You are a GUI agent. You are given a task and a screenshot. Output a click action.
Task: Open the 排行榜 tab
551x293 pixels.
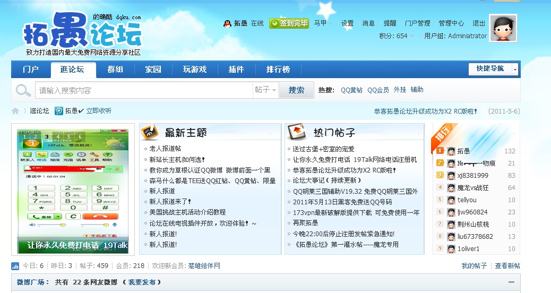click(278, 69)
